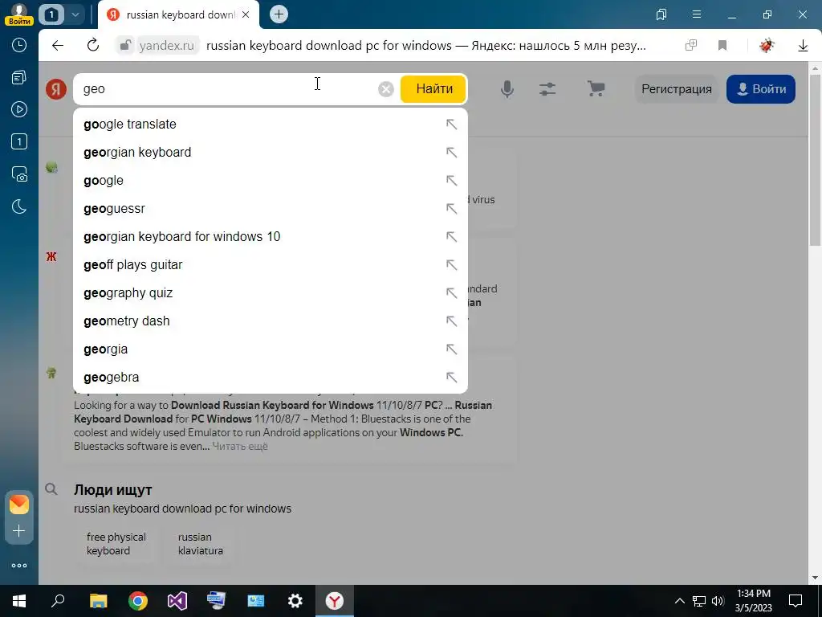822x617 pixels.
Task: Click the page vertical scrollbar thumb
Action: (816, 160)
